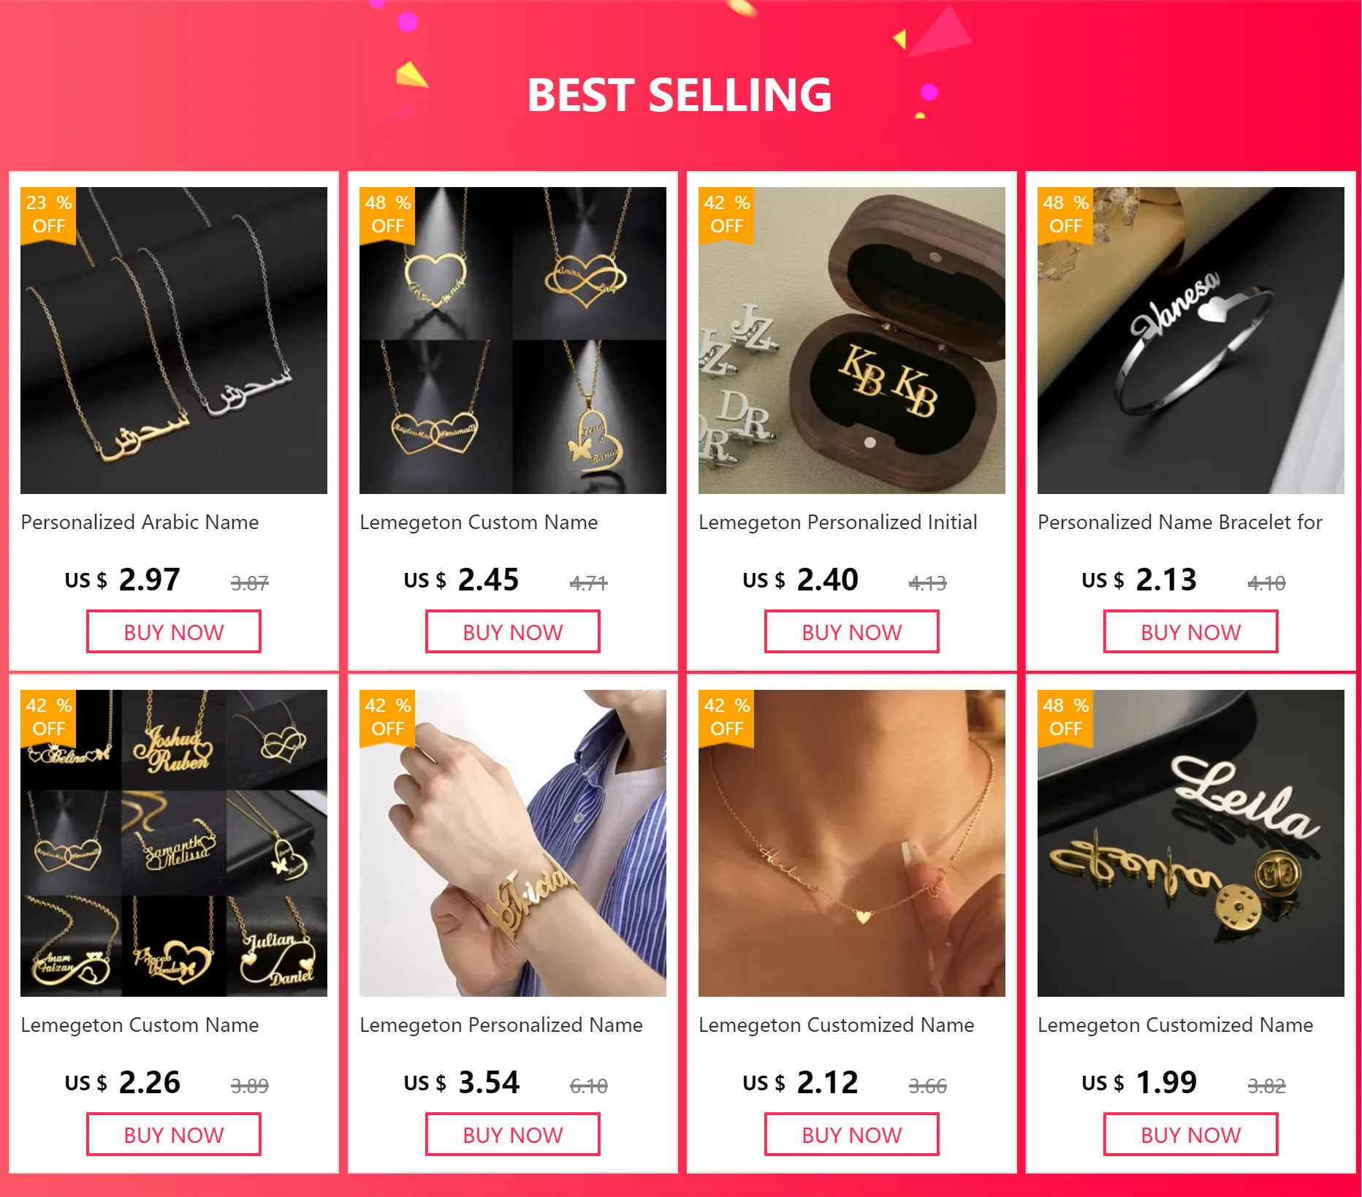Screen dimensions: 1362x1197
Task: Open the wrist bangle product photo
Action: (513, 843)
